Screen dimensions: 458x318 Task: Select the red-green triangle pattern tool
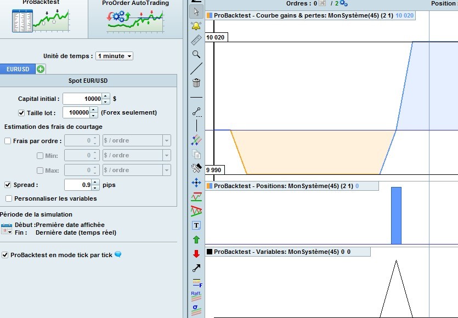pyautogui.click(x=196, y=211)
